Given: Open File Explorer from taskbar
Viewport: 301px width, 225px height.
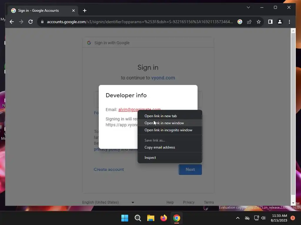Looking at the screenshot, I should [151, 218].
